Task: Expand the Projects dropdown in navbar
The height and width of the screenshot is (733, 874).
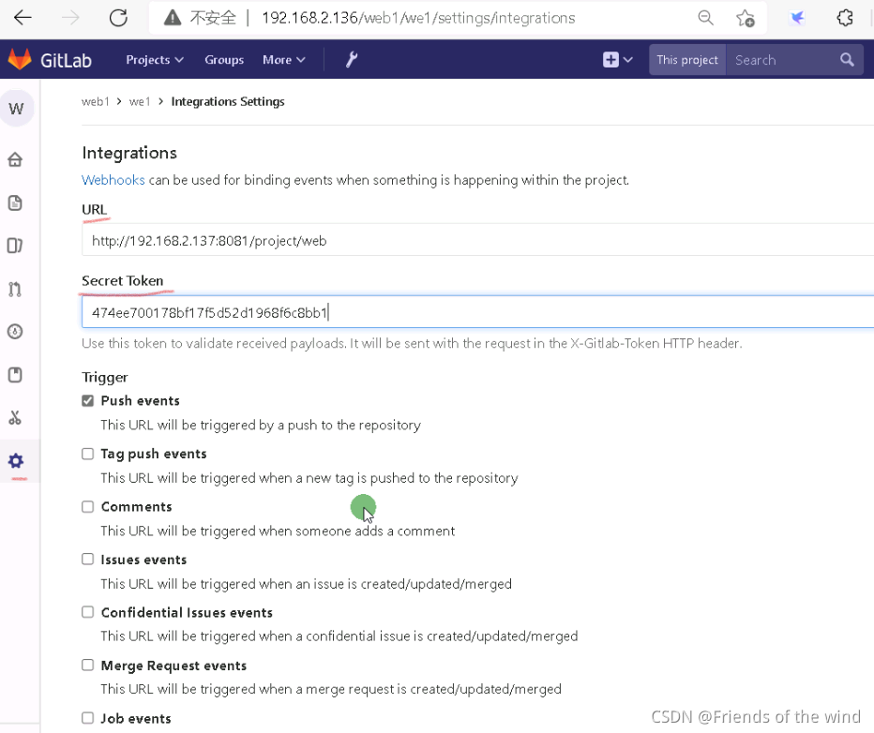Action: 155,60
